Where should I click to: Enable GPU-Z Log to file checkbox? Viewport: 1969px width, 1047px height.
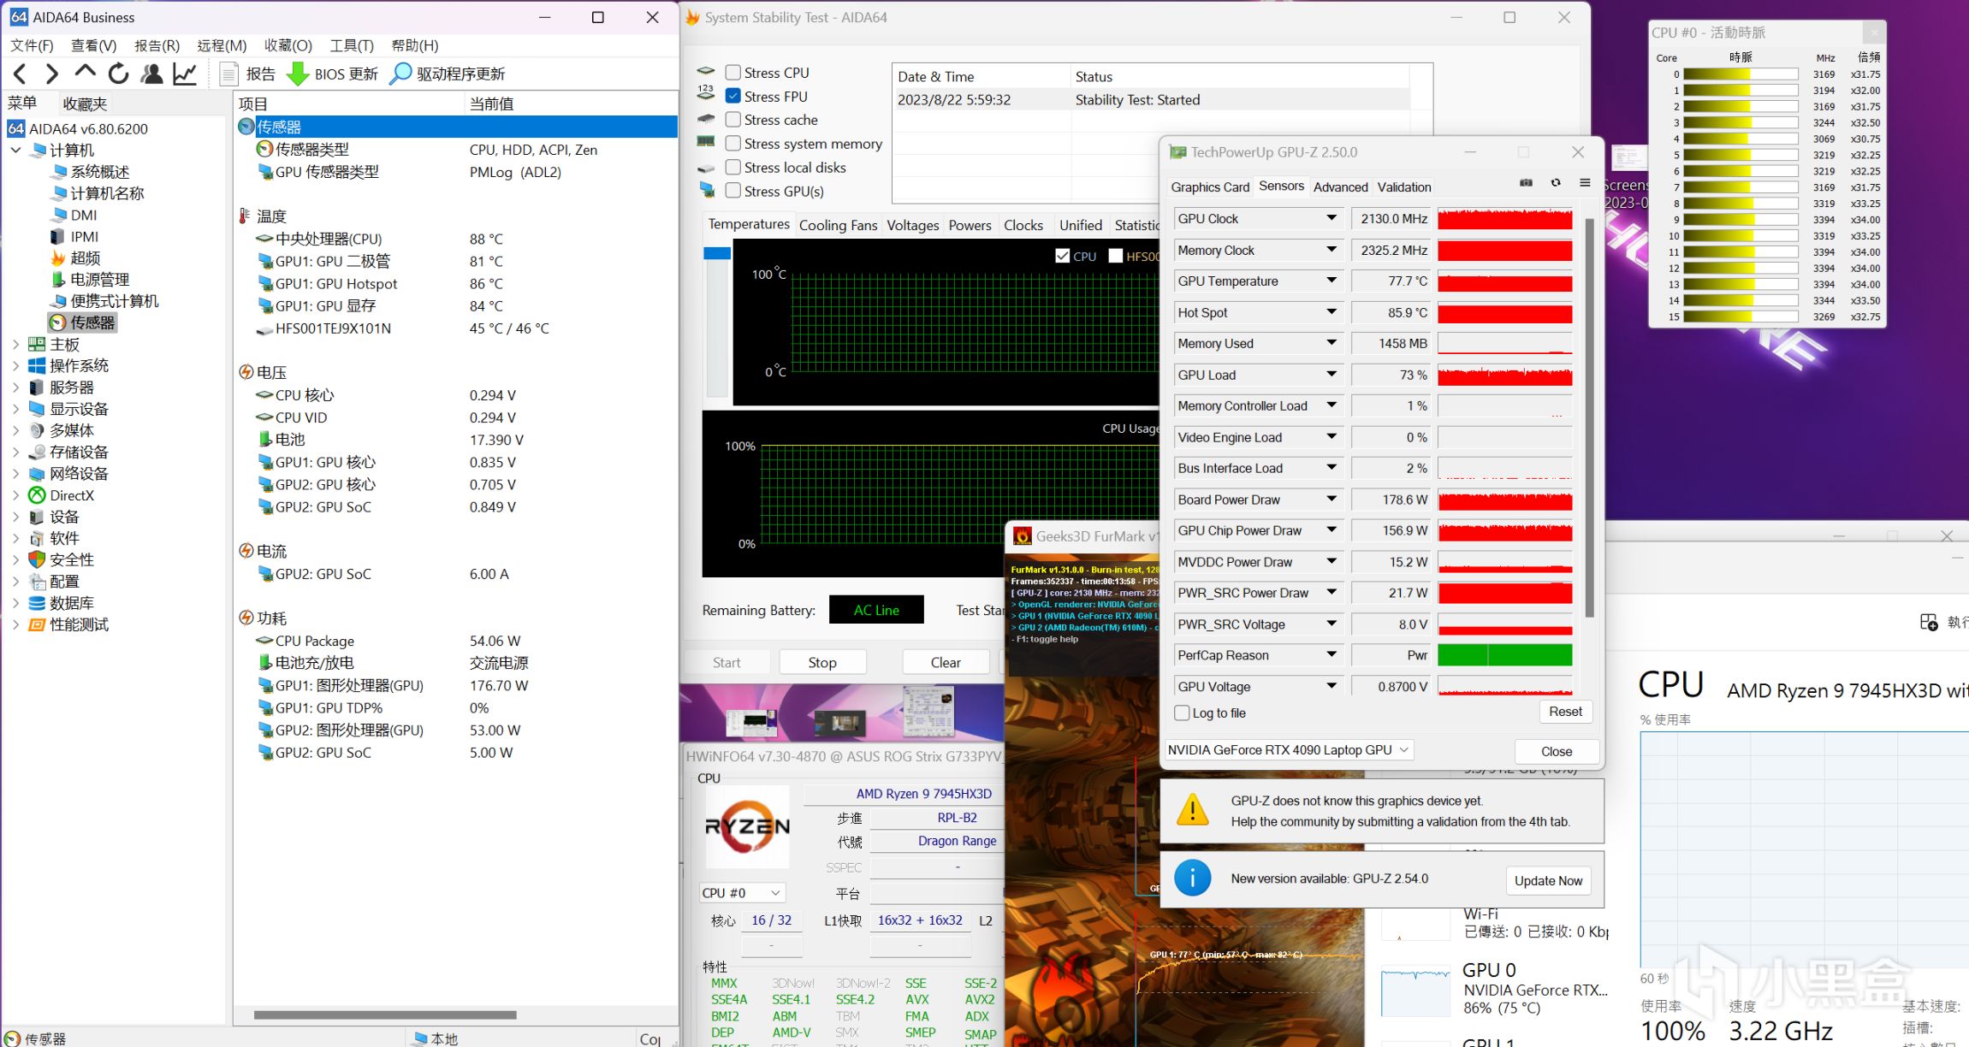[x=1183, y=713]
